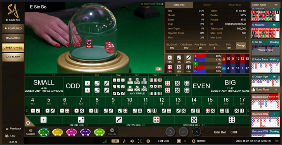This screenshot has height=145, width=282.
Task: Bet on total 4
Action: [x=33, y=101]
